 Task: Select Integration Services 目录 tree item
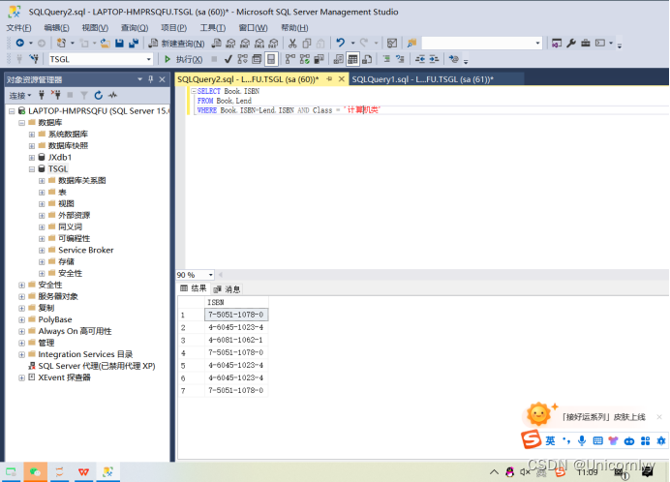(x=85, y=354)
